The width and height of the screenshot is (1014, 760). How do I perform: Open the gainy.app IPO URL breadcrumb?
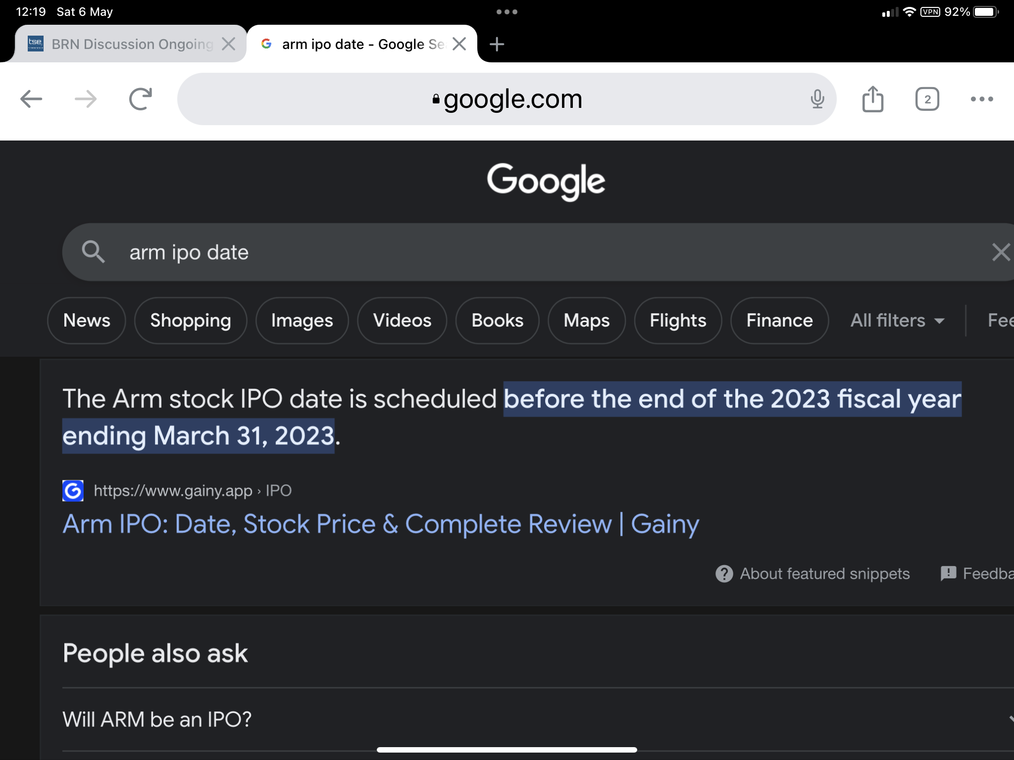(193, 491)
